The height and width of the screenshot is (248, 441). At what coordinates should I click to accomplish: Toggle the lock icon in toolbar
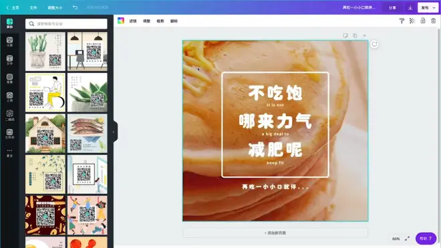pos(423,21)
